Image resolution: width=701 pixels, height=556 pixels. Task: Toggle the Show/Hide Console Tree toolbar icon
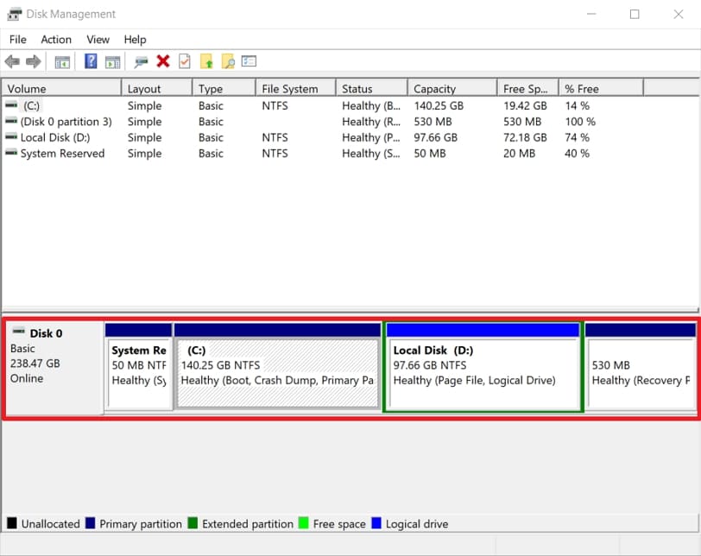click(61, 60)
